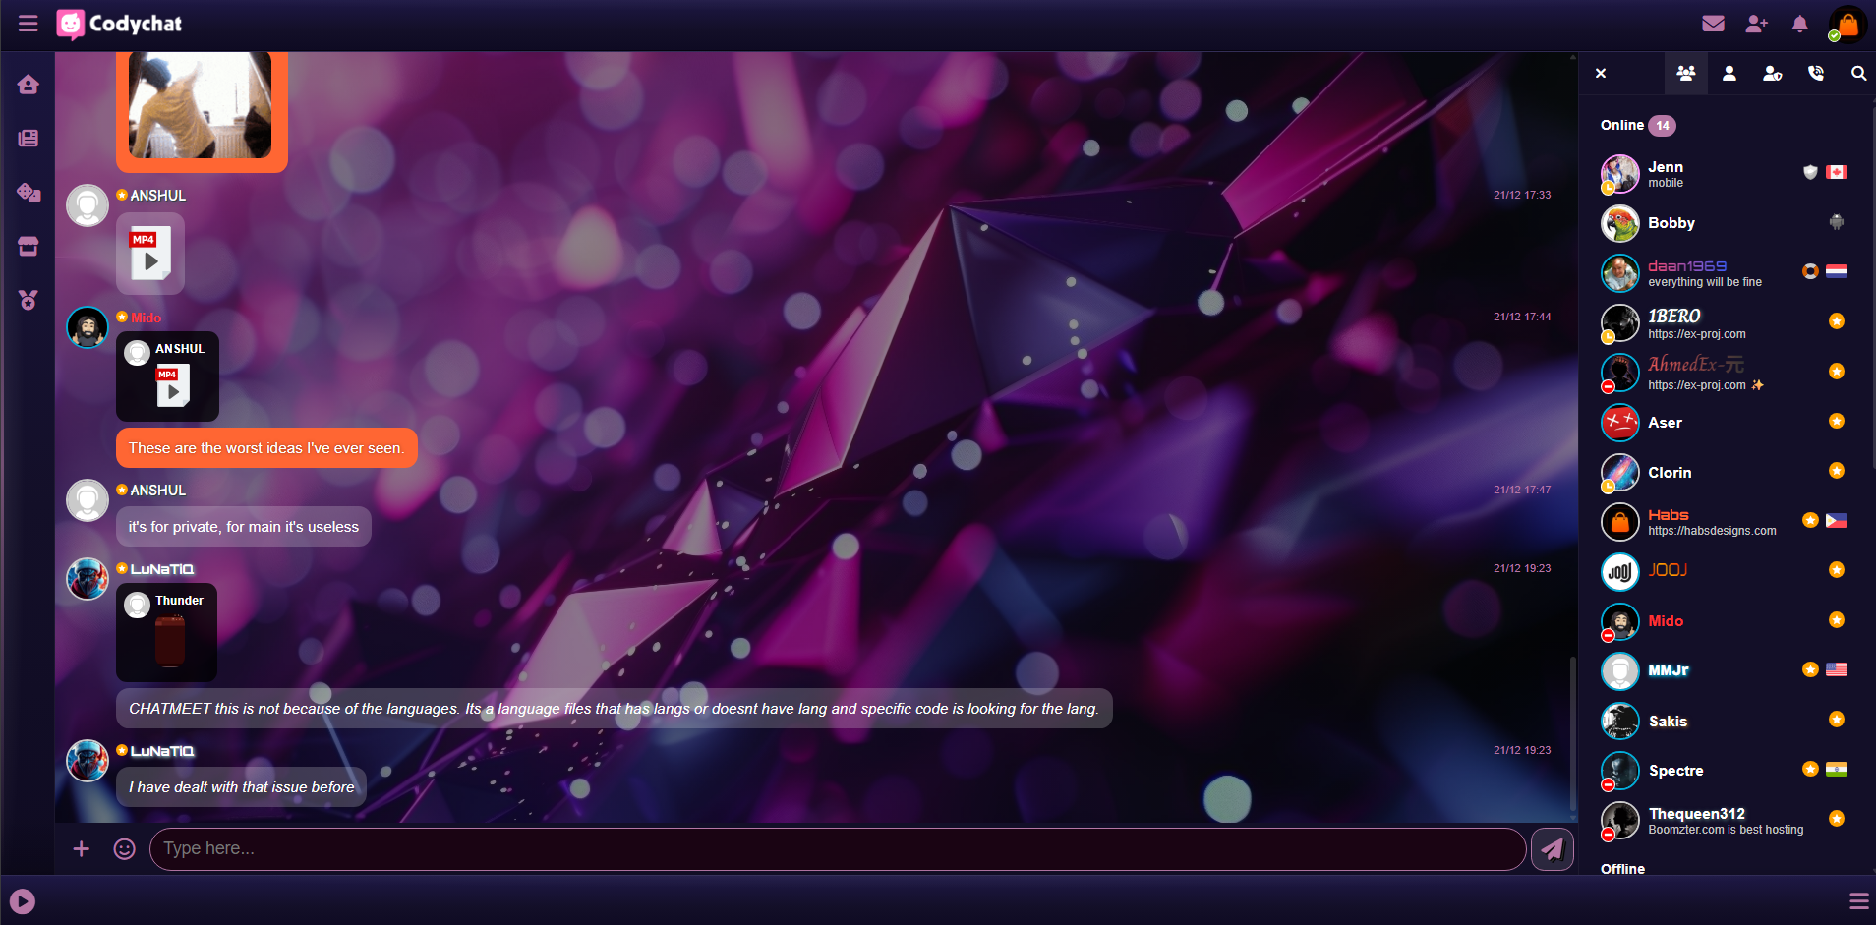Switch to the friends list tab
The width and height of the screenshot is (1876, 925).
(1729, 74)
